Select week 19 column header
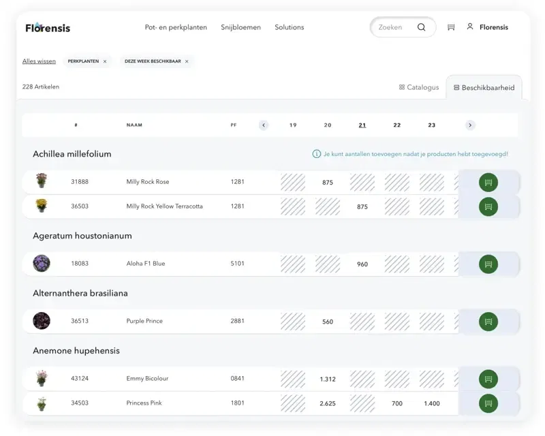Screen dimensions: 545x436 click(293, 125)
